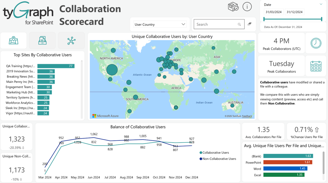The image size is (328, 183).
Task: Click the India map bubble
Action: pyautogui.click(x=204, y=80)
